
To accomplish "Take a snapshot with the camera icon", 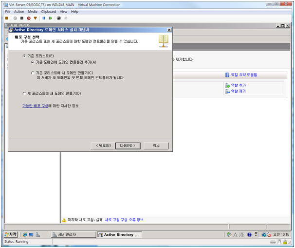I will [x=59, y=18].
